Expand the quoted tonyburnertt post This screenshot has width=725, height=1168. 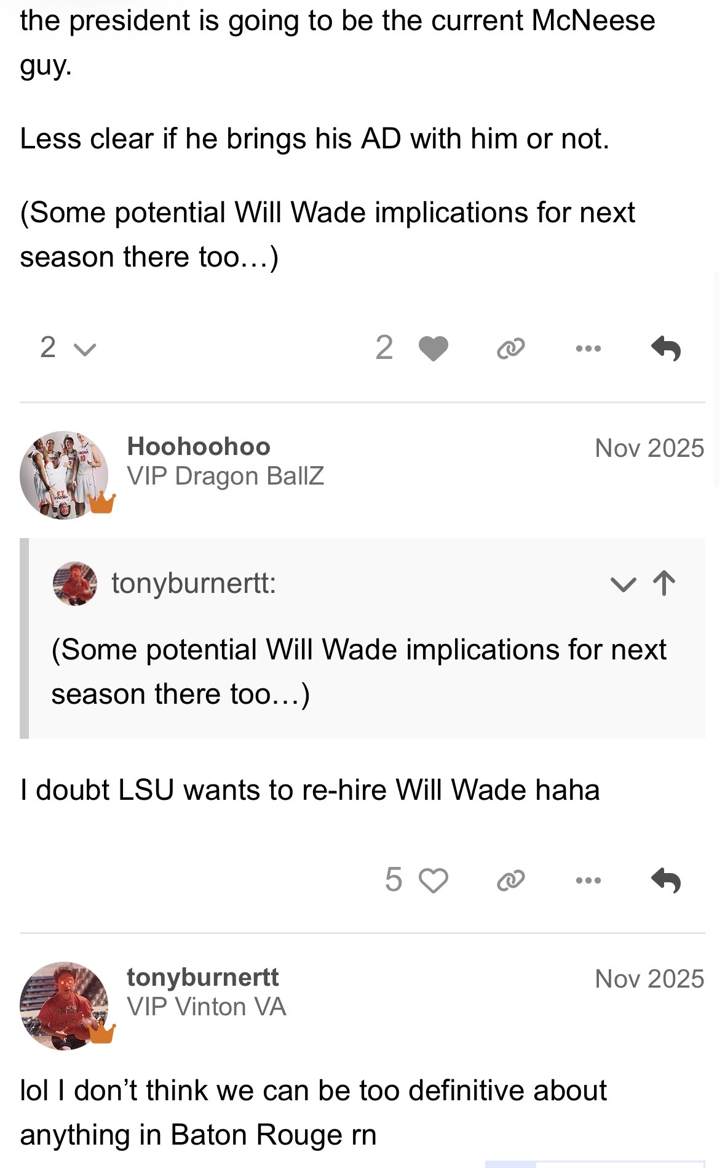[x=623, y=584]
